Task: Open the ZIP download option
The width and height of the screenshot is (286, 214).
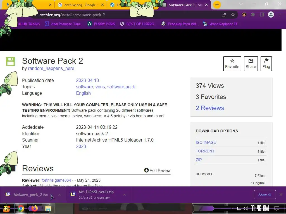Action: (199, 160)
